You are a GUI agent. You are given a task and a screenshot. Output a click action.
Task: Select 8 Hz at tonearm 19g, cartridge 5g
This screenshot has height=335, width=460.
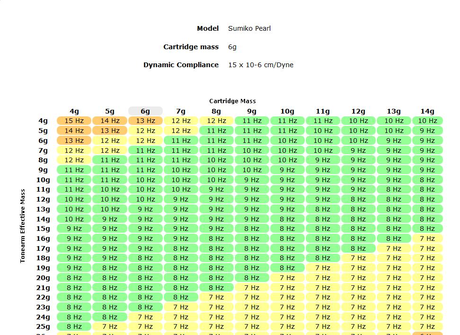pos(110,268)
